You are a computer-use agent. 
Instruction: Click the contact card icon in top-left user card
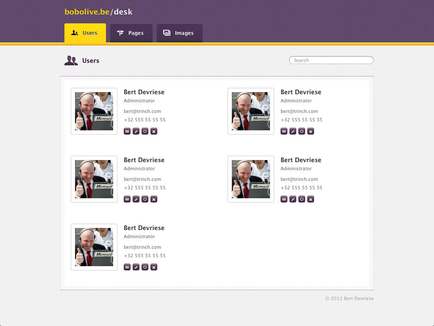pos(127,131)
